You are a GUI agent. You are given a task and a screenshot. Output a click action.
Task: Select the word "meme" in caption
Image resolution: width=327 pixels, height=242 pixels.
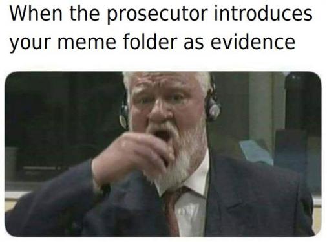(x=87, y=41)
